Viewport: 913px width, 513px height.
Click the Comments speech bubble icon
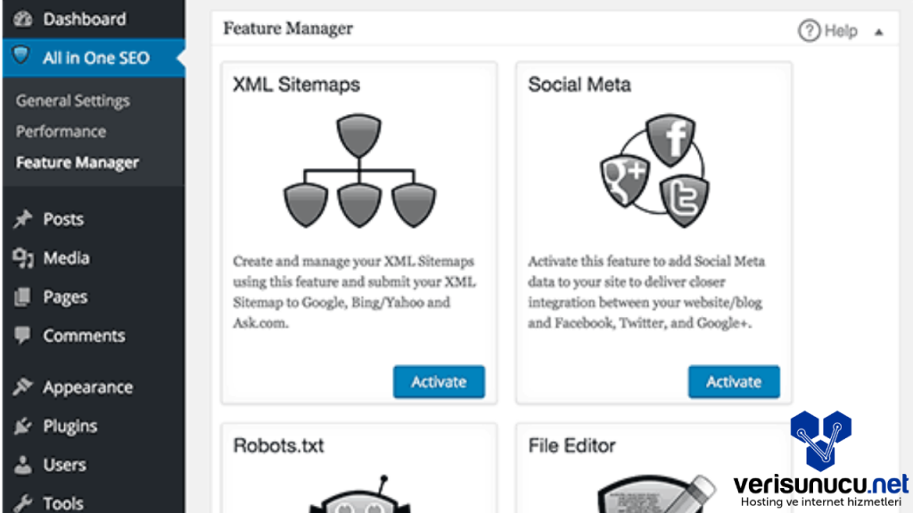pyautogui.click(x=22, y=336)
